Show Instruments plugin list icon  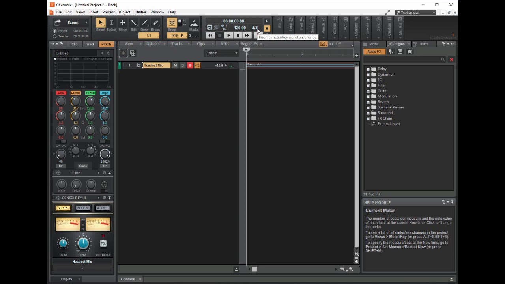pos(400,52)
